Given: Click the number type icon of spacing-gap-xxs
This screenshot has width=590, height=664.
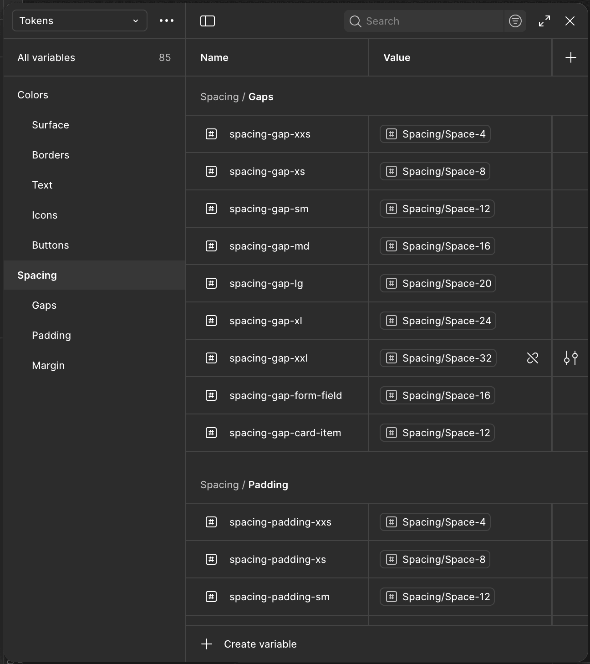Looking at the screenshot, I should [211, 134].
